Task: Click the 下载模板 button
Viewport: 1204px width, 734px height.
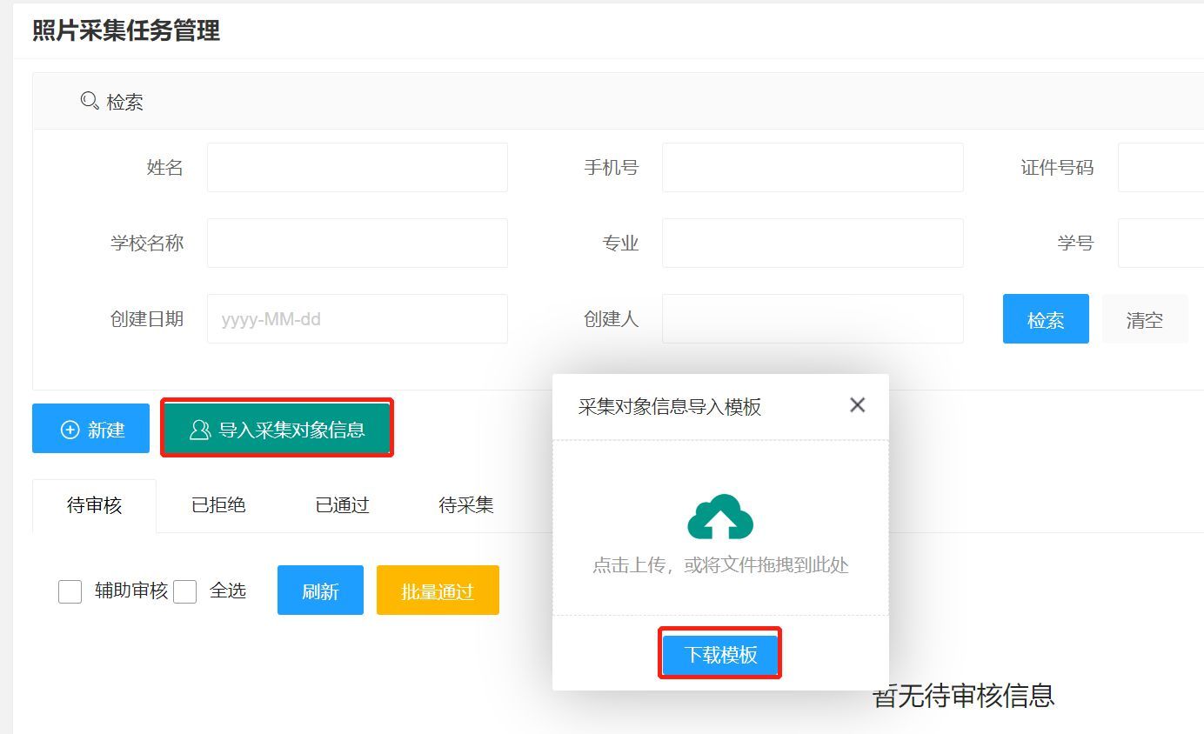Action: click(720, 655)
